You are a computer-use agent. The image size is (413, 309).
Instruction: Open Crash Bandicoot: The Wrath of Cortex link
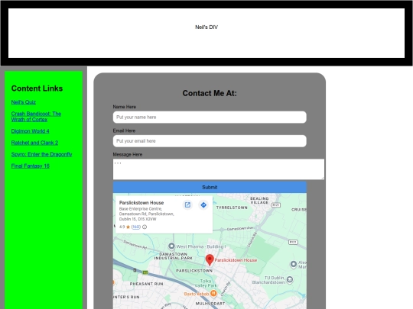[36, 117]
